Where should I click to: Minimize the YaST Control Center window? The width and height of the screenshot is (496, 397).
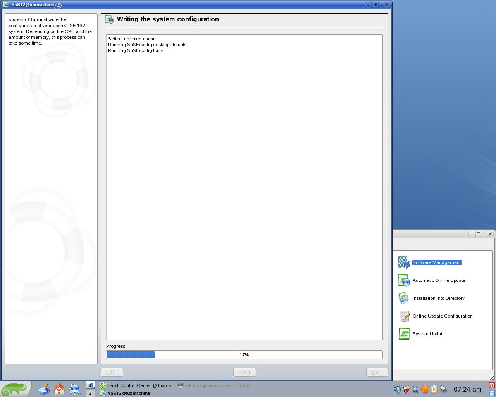coord(472,234)
